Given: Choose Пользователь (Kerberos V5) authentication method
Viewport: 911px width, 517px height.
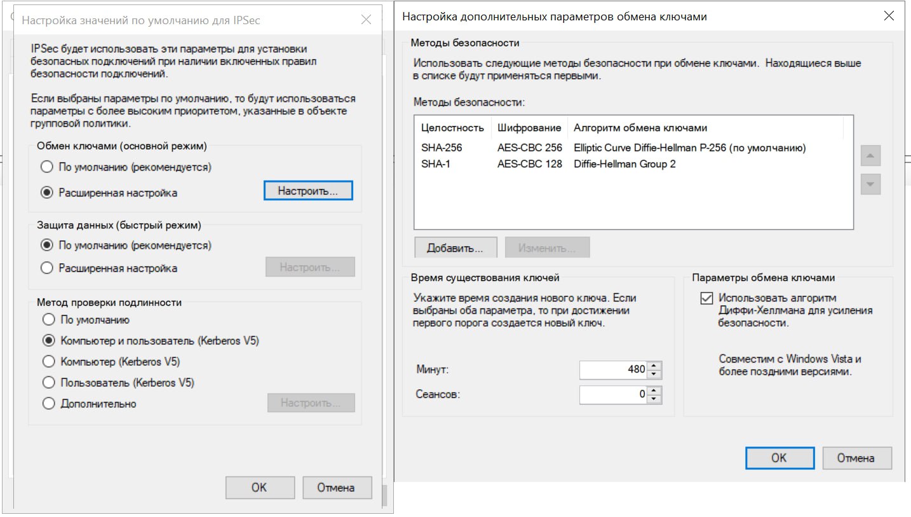Looking at the screenshot, I should tap(48, 383).
